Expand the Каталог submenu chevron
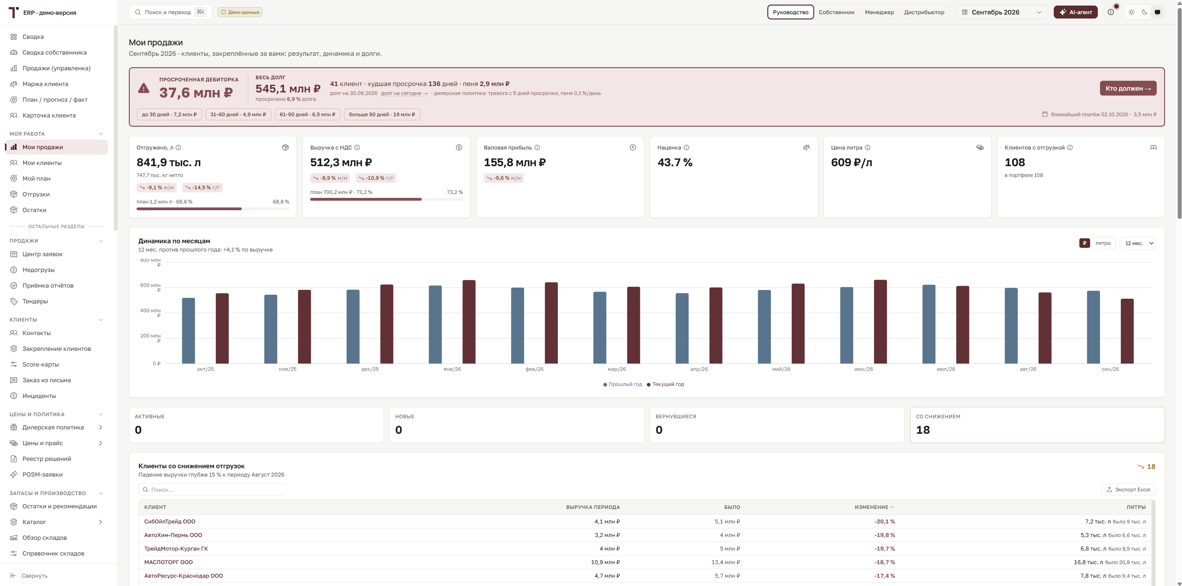This screenshot has width=1182, height=586. tap(101, 522)
